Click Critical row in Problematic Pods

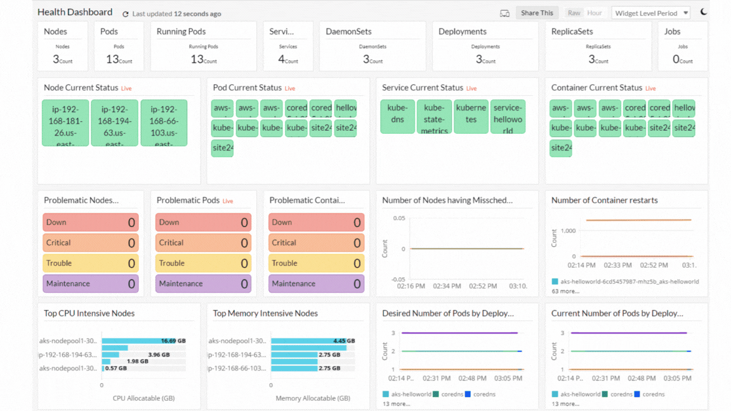tap(203, 243)
